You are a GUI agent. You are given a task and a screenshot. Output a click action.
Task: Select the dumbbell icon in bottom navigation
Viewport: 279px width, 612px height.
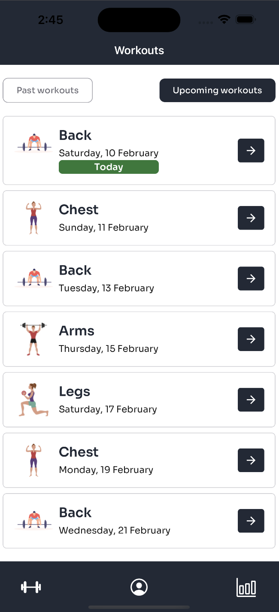pos(30,587)
